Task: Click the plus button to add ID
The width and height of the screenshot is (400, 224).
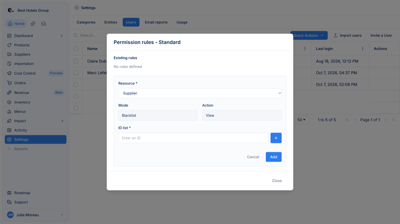Action: pos(276,138)
